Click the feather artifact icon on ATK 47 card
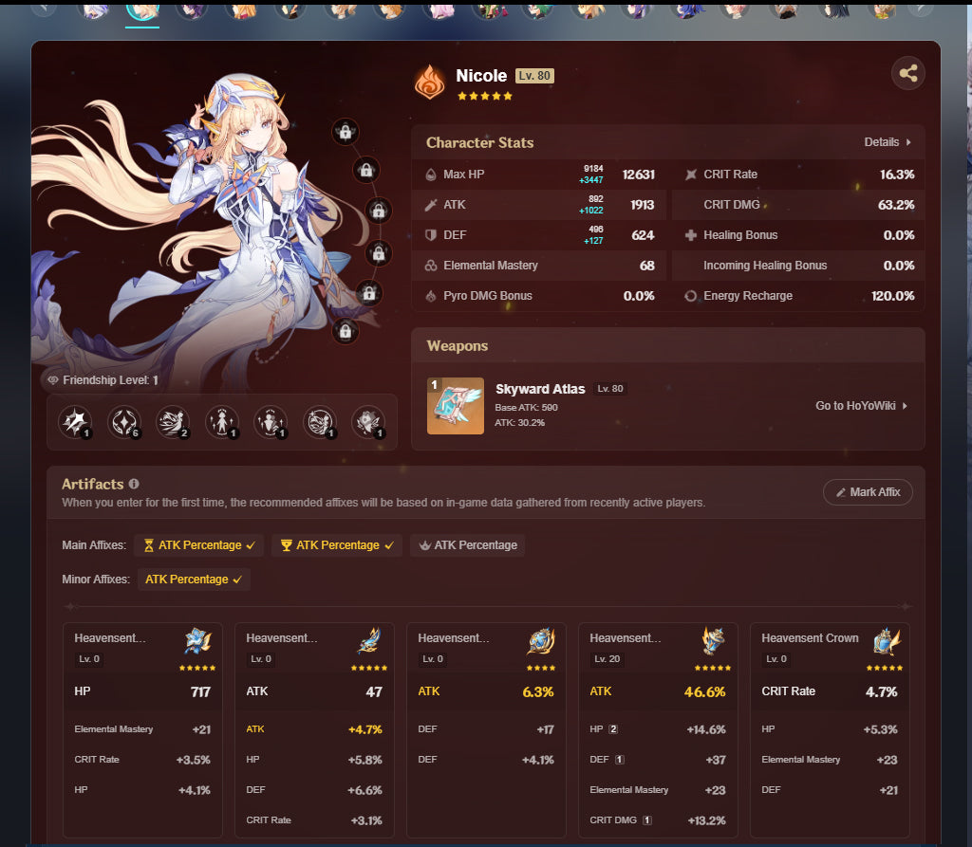 [369, 640]
